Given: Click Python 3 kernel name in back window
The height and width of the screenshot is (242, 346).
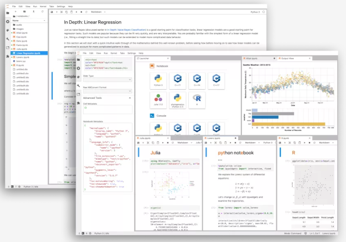Looking at the screenshot, I should coord(255,12).
